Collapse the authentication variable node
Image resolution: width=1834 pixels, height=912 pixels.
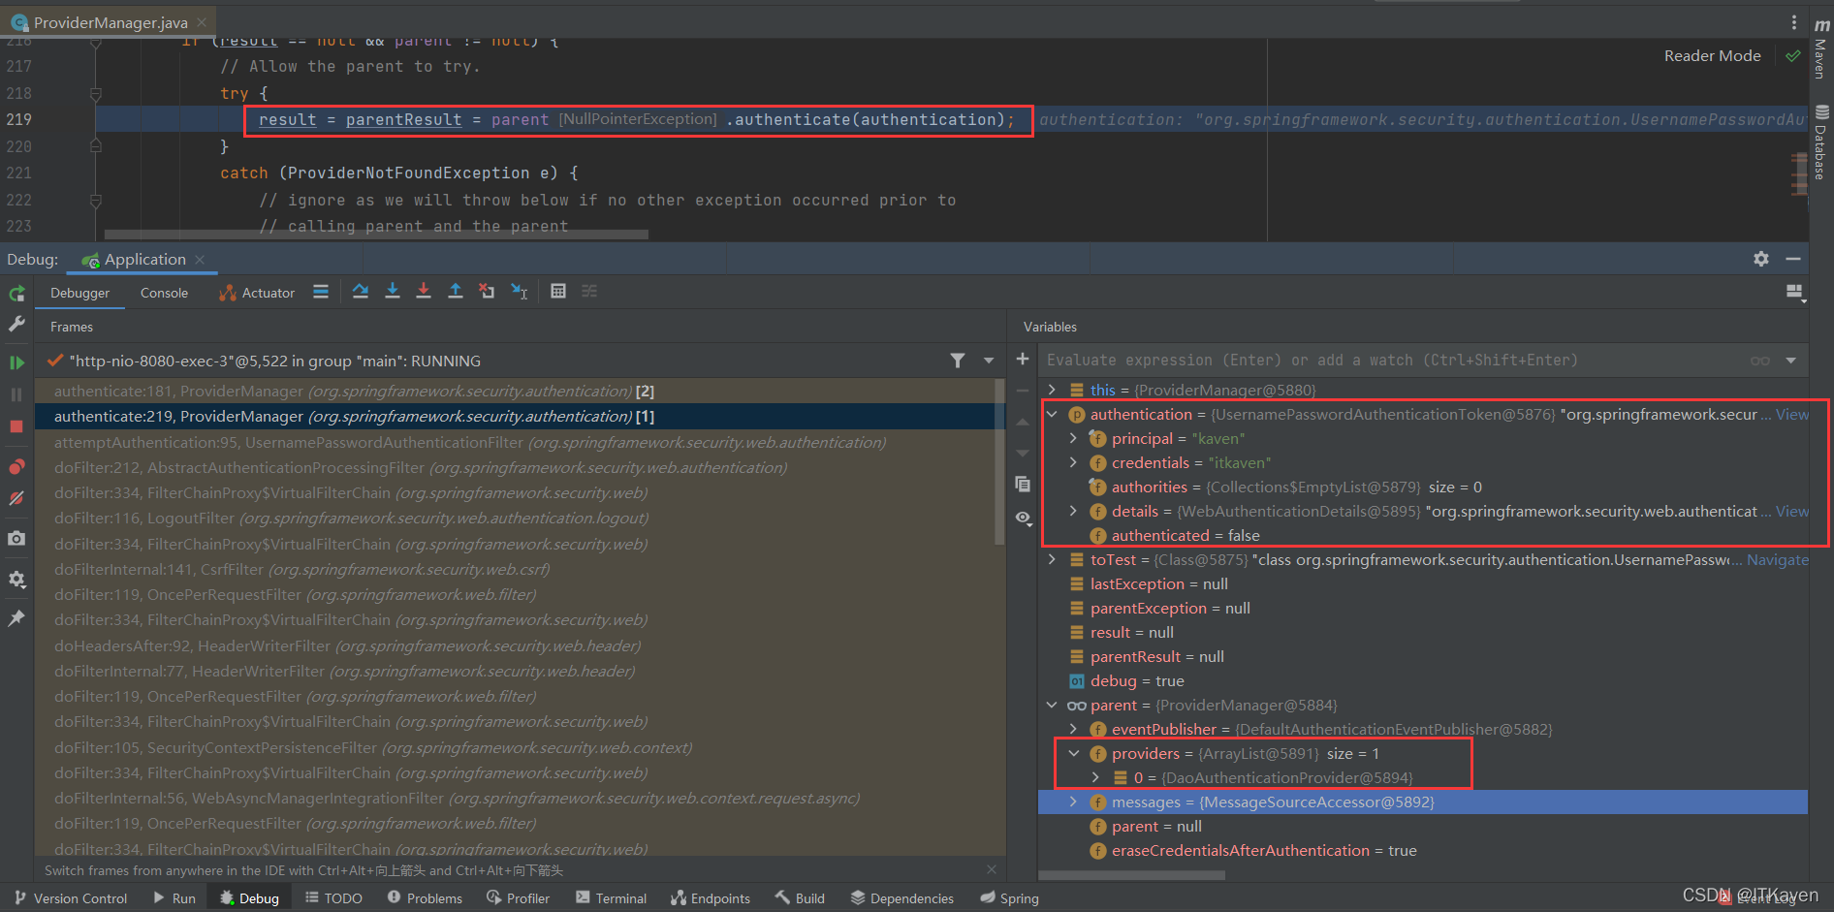[1052, 414]
